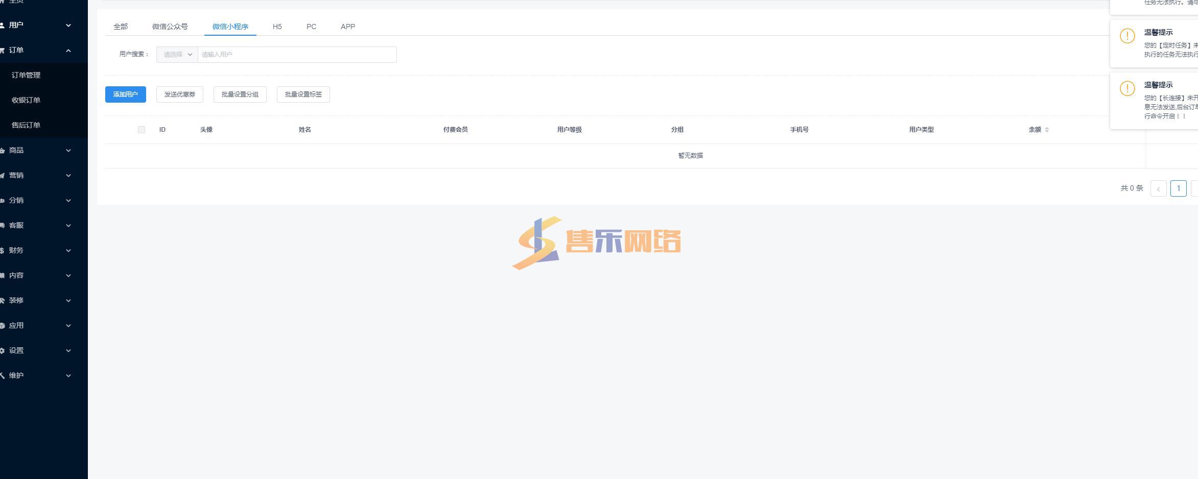Viewport: 1198px width, 479px height.
Task: Click the 余额 column sort arrows
Action: click(x=1047, y=130)
